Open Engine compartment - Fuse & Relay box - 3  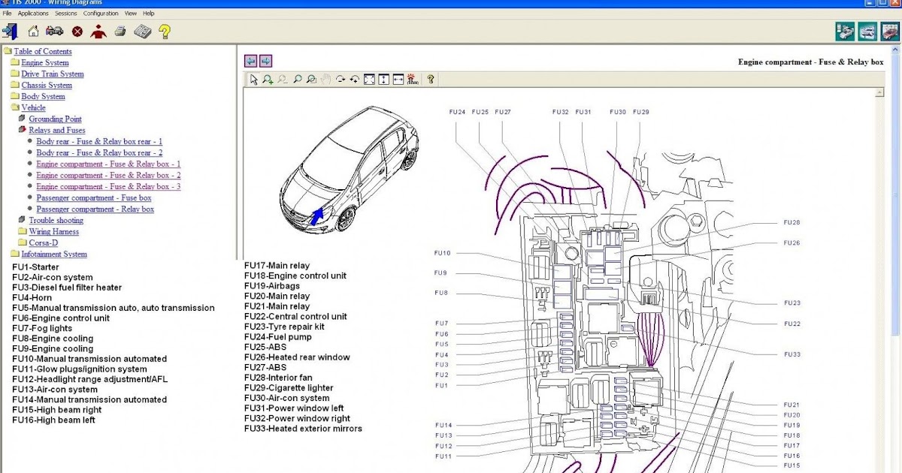click(108, 186)
